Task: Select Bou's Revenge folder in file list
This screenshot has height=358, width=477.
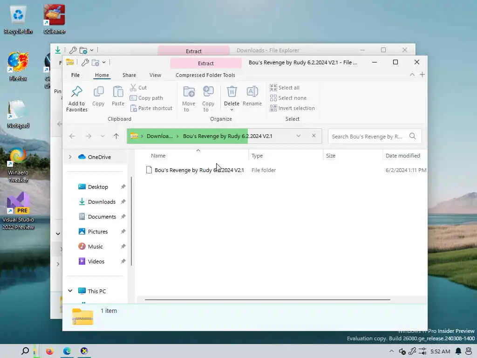Action: [199, 170]
